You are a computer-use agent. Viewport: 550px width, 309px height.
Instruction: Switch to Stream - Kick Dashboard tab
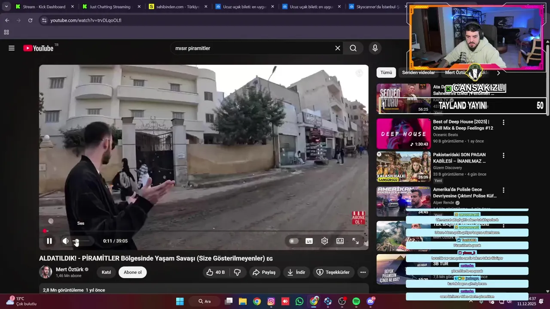click(44, 7)
